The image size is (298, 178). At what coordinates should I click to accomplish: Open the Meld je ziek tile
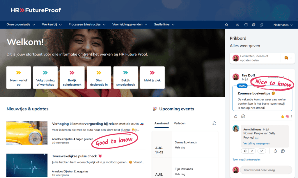click(x=152, y=78)
